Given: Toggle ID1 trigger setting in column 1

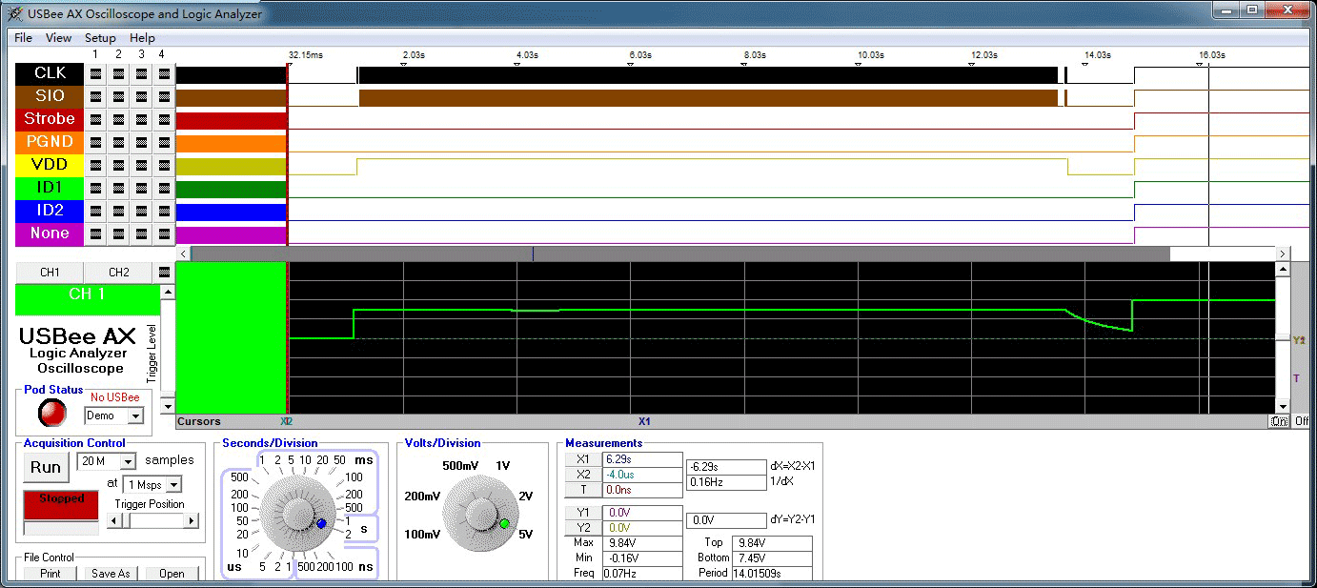Looking at the screenshot, I should (x=96, y=188).
